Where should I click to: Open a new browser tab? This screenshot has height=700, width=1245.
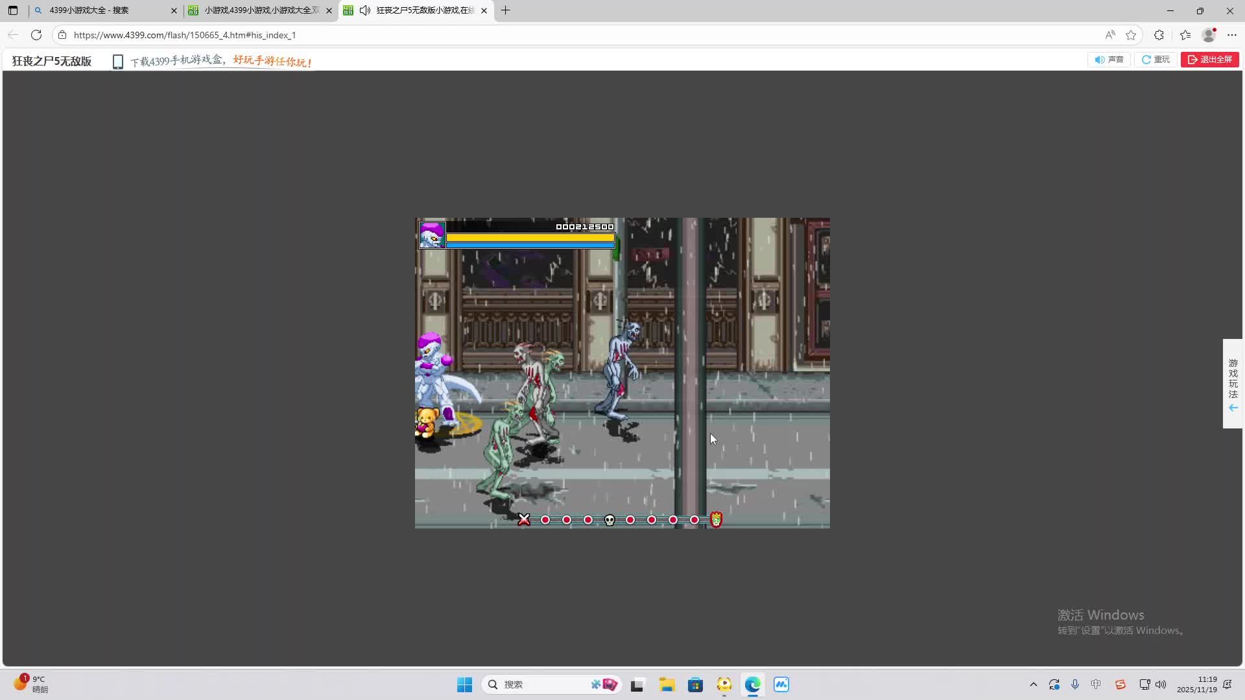[x=506, y=10]
